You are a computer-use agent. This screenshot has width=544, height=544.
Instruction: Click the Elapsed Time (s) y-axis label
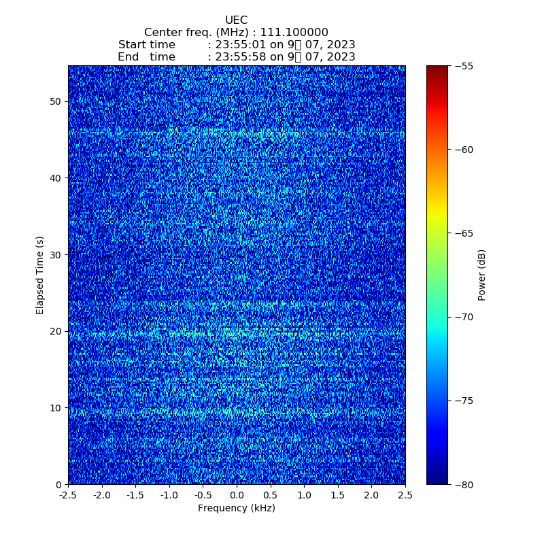pos(40,275)
